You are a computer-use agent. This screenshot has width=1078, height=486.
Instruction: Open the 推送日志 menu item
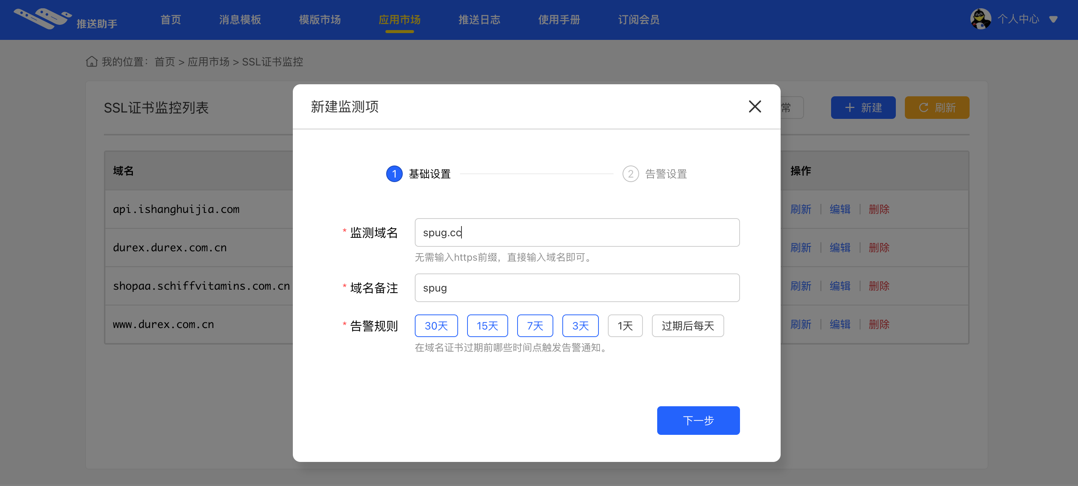click(x=479, y=19)
